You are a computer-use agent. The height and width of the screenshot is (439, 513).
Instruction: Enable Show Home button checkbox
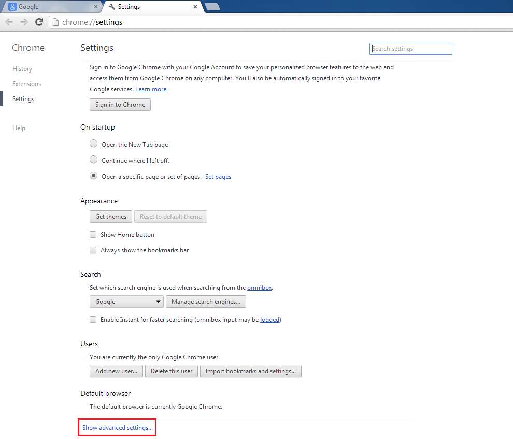point(93,235)
